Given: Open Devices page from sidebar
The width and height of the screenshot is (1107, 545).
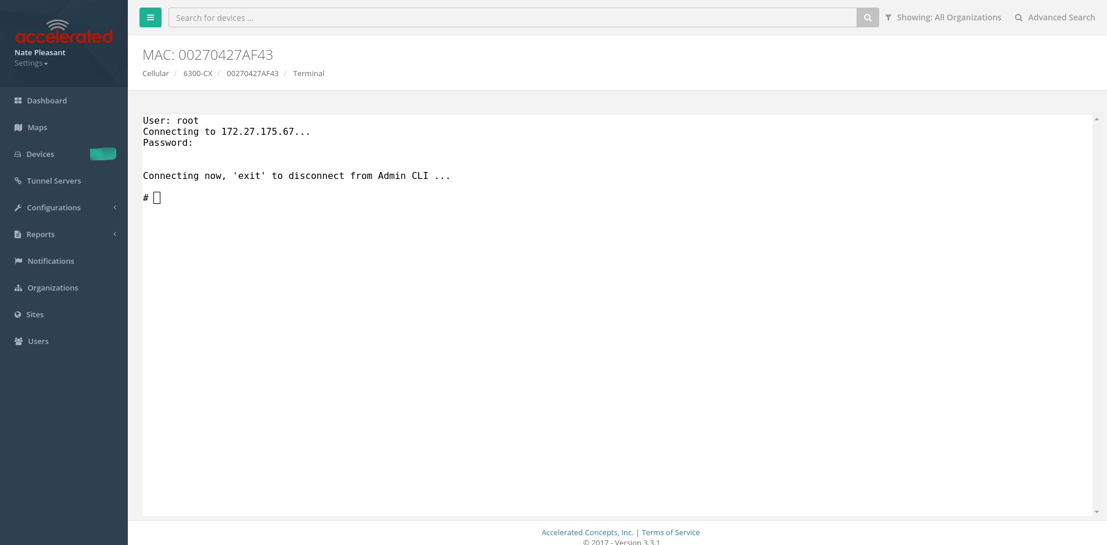Looking at the screenshot, I should (x=40, y=154).
